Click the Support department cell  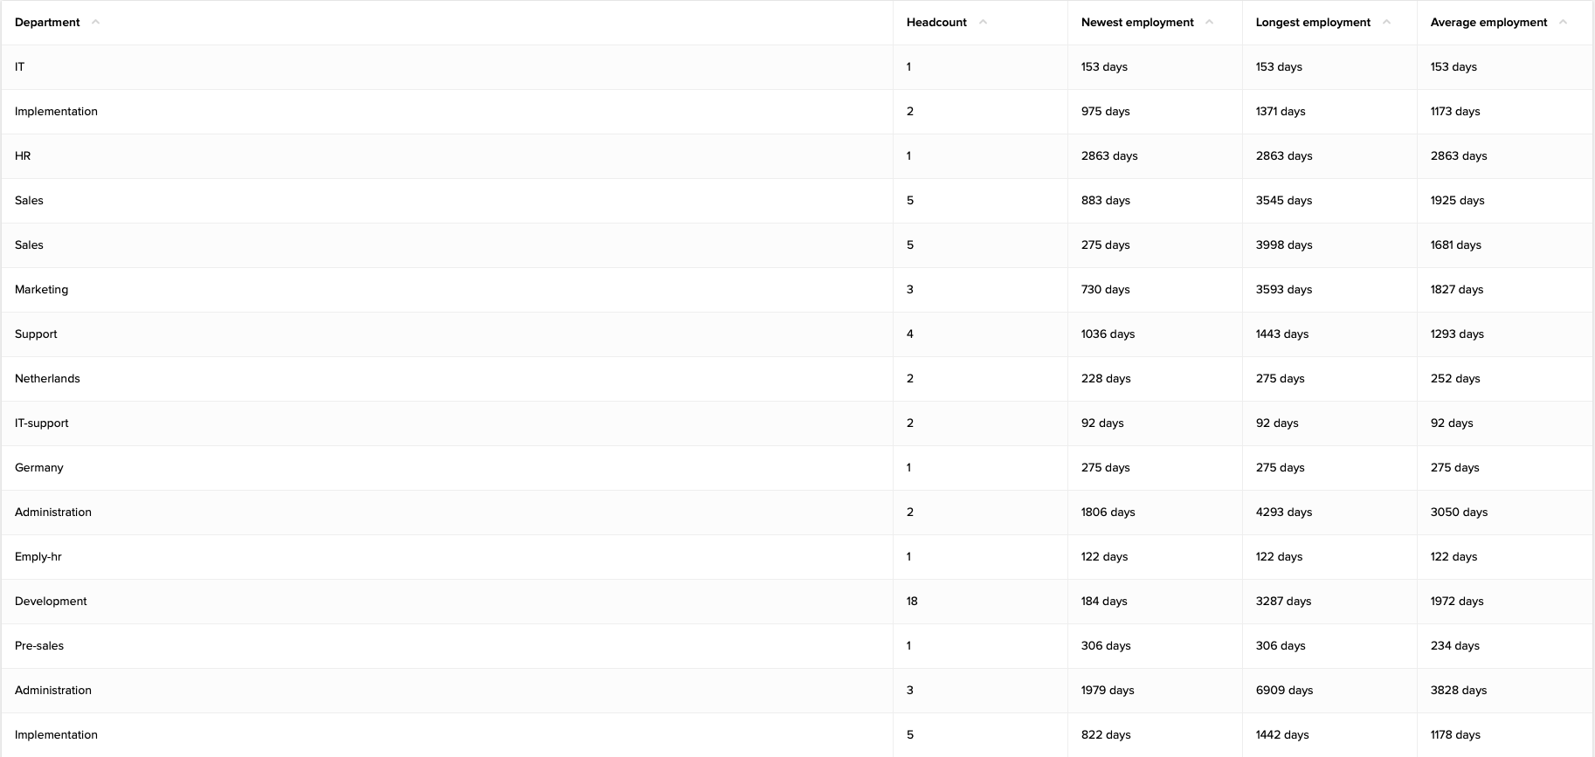36,334
